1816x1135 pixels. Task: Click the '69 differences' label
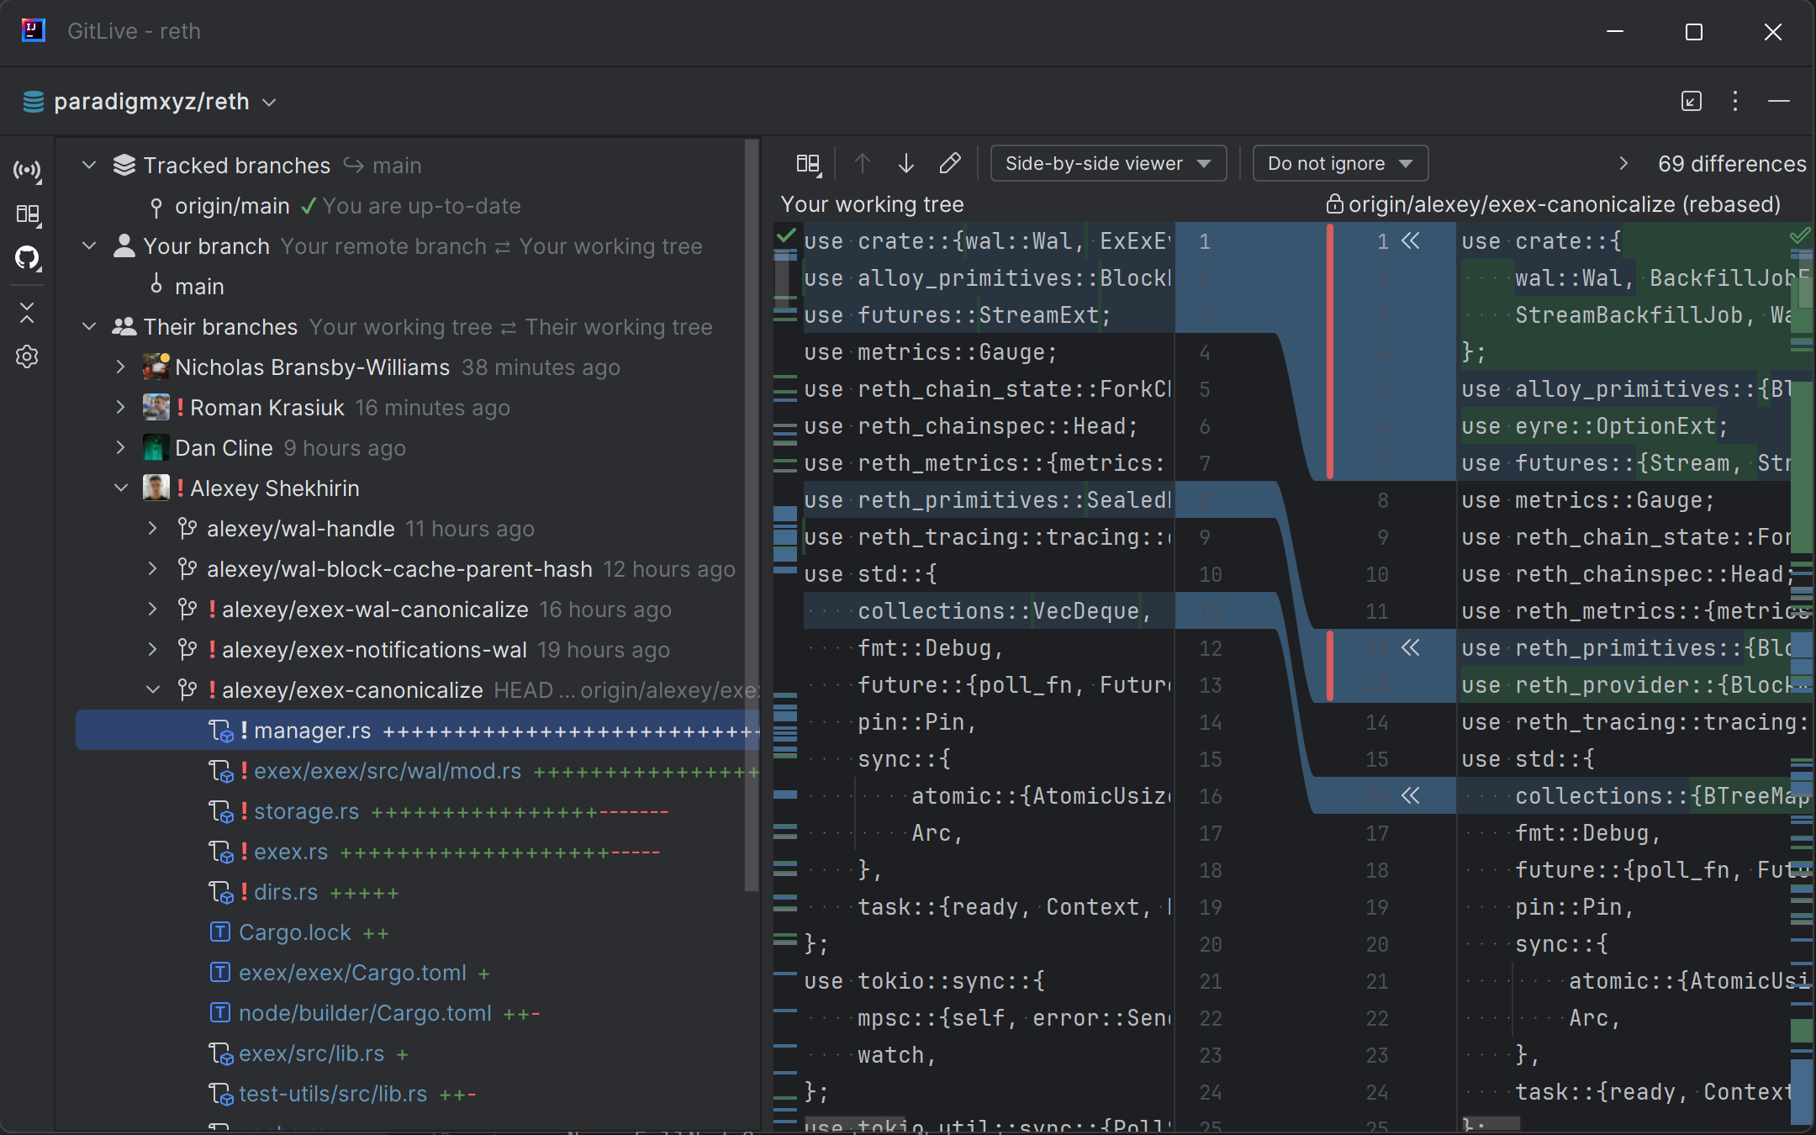tap(1732, 163)
